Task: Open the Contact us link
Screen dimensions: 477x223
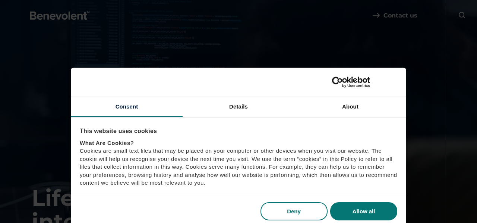Action: click(401, 14)
